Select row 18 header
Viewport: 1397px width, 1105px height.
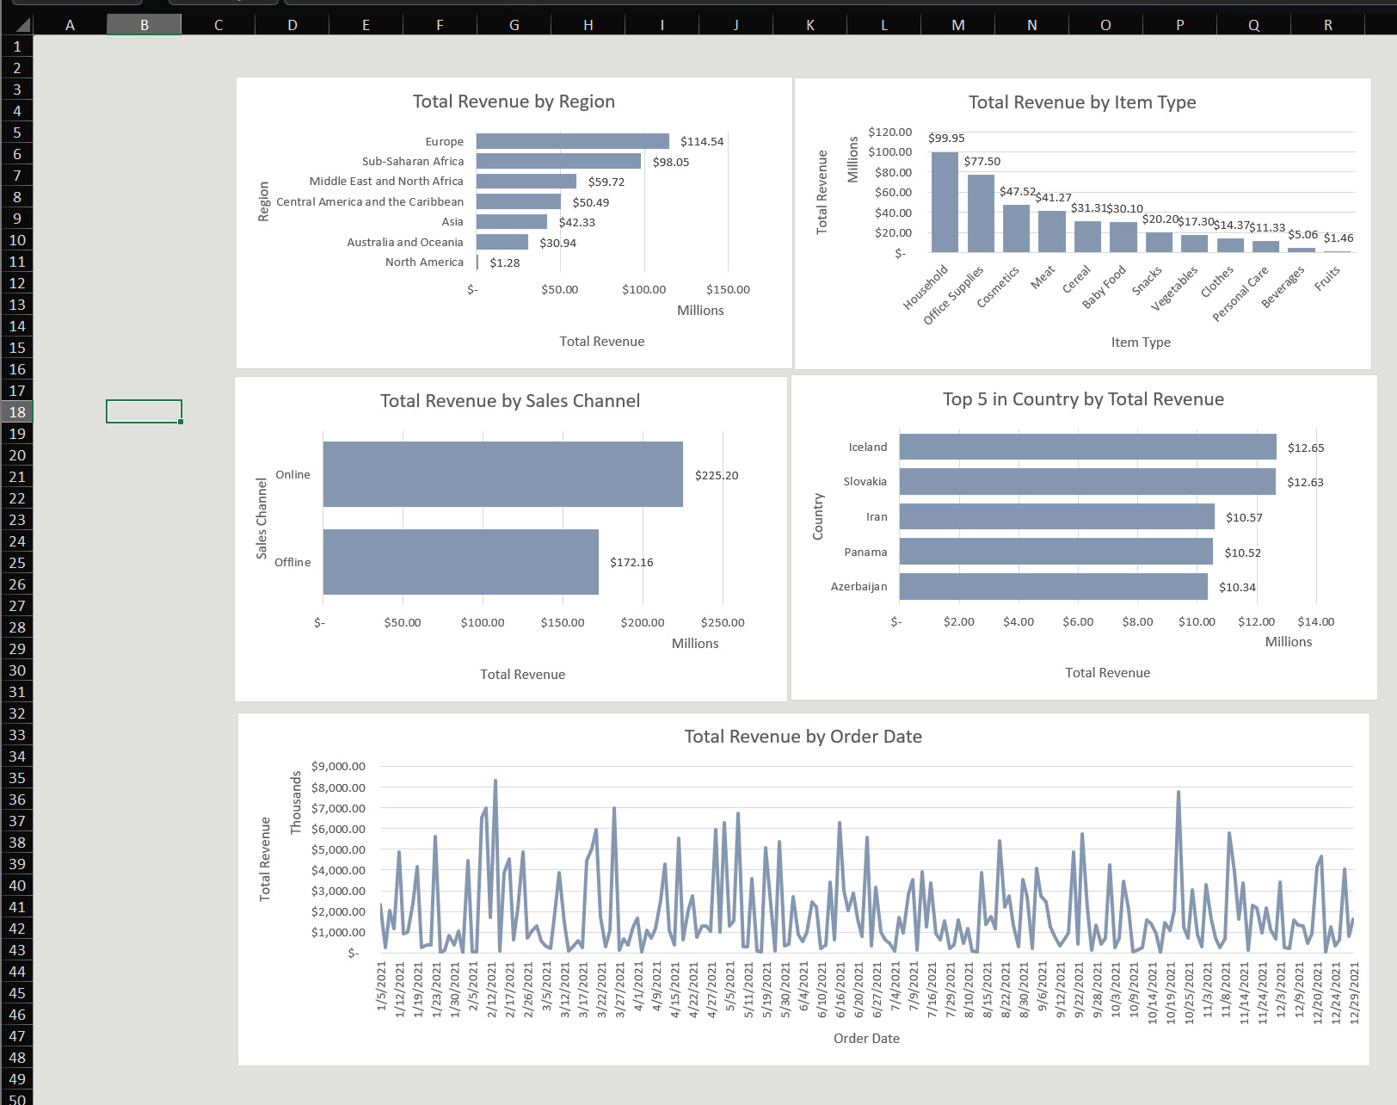tap(16, 411)
